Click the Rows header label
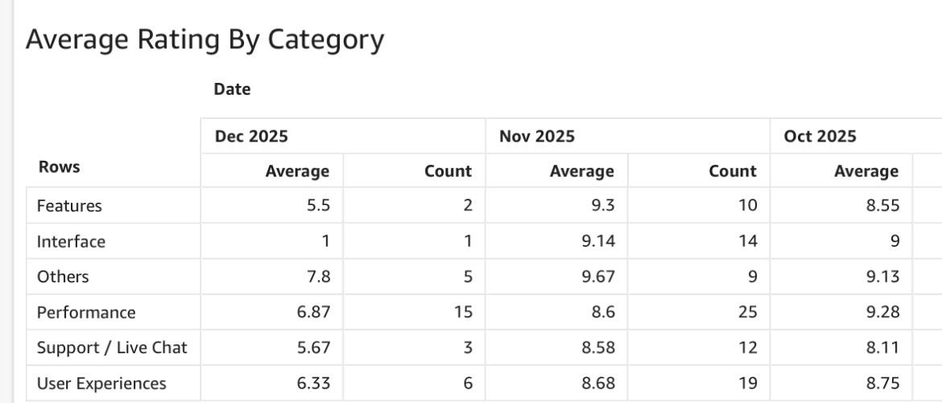Image resolution: width=942 pixels, height=403 pixels. (x=59, y=167)
